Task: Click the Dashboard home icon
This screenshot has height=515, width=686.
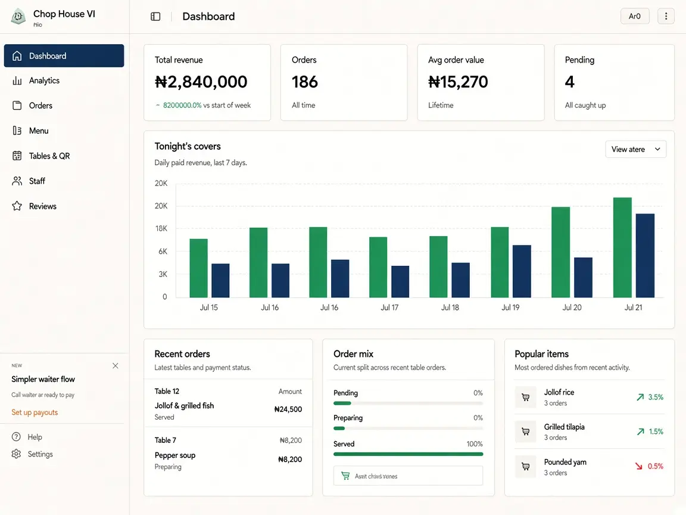Action: 17,55
